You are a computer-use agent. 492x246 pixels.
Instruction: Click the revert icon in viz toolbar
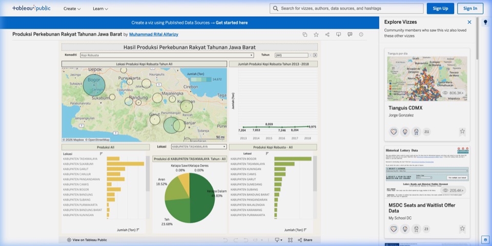(245, 240)
